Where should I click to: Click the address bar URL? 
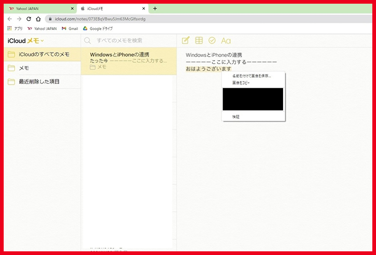[x=100, y=19]
